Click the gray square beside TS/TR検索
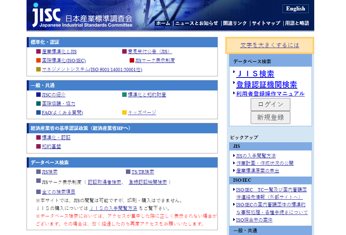 click(128, 172)
